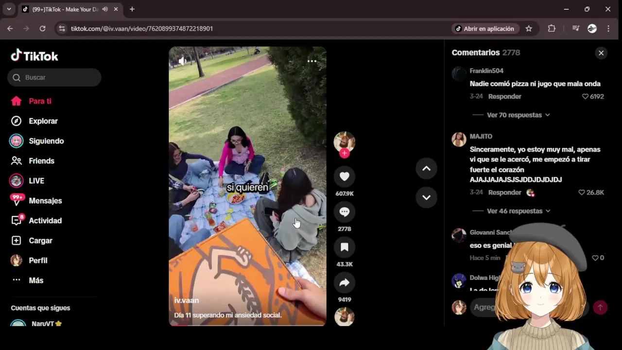Reload the page
The width and height of the screenshot is (622, 350).
point(42,29)
